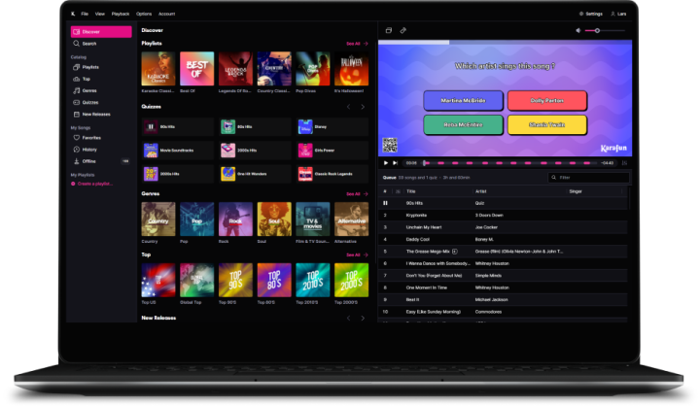Open the File menu
Image resolution: width=700 pixels, height=406 pixels.
[x=85, y=14]
